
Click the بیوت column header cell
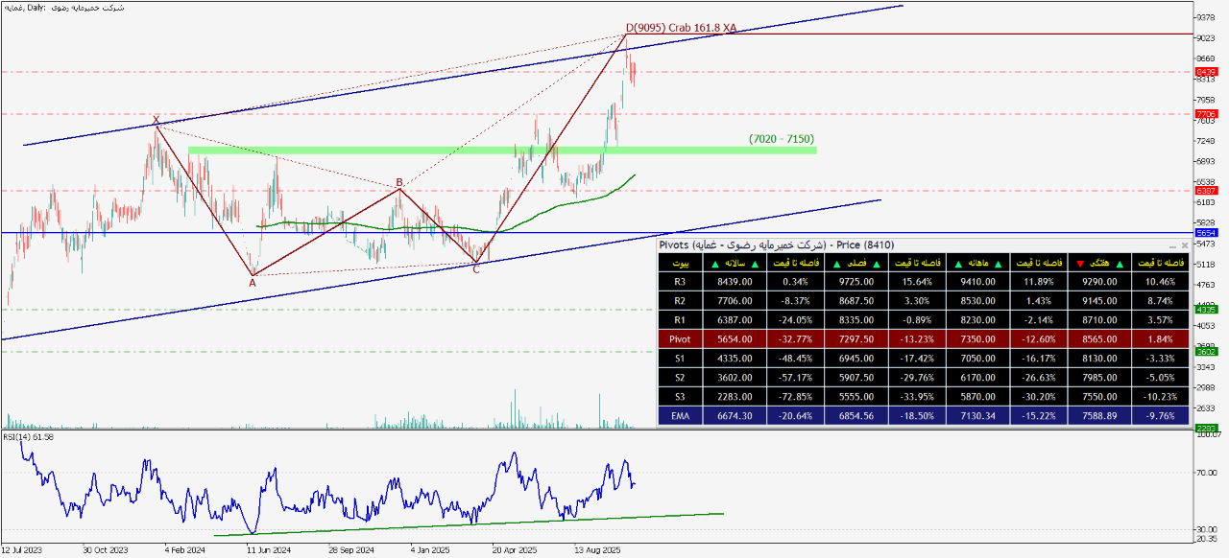[x=680, y=263]
